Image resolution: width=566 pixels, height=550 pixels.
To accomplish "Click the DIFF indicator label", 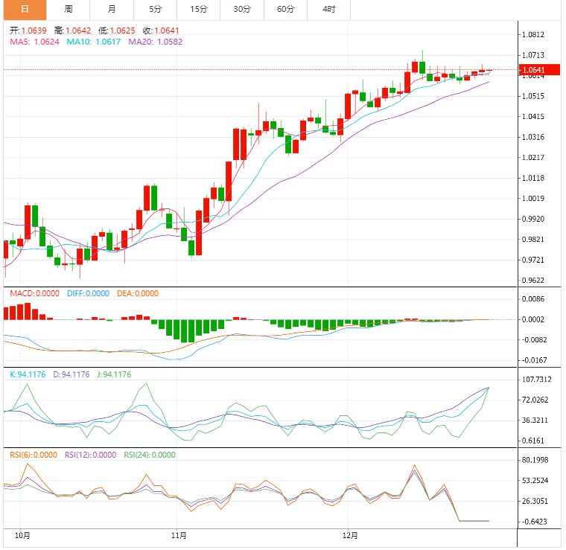I will [88, 293].
